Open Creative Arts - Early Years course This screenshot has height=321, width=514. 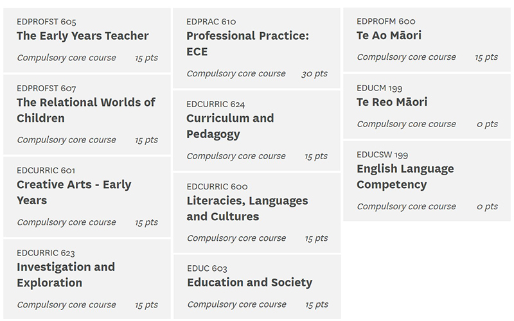pyautogui.click(x=87, y=196)
